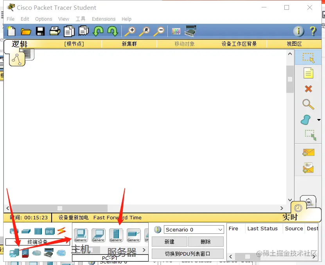Viewport: 325px width, 265px height.
Task: Select the Hubs device category icon
Action: pyautogui.click(x=38, y=231)
